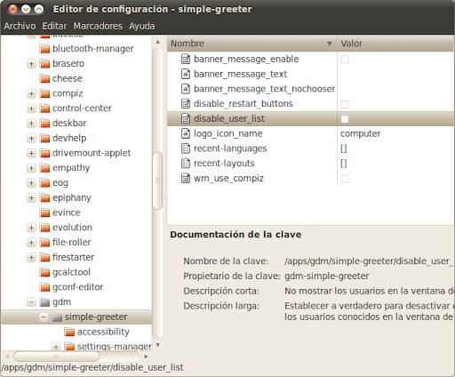
Task: Click the tree scroll down arrow
Action: [x=158, y=345]
